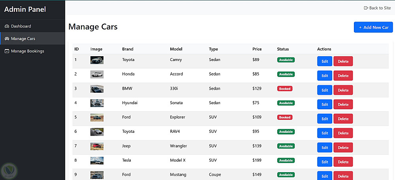This screenshot has height=180, width=395.
Task: Click the Booked status badge for BMW
Action: pos(285,89)
